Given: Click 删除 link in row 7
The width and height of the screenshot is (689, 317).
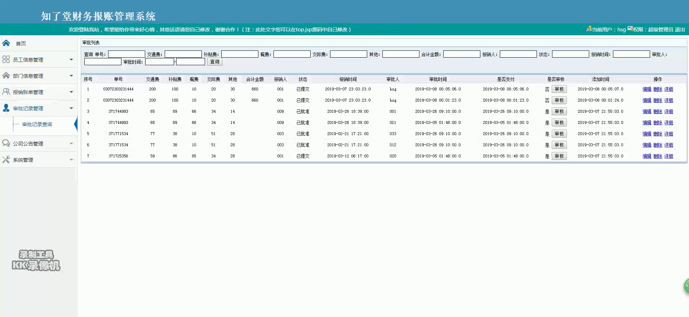Looking at the screenshot, I should click(658, 156).
